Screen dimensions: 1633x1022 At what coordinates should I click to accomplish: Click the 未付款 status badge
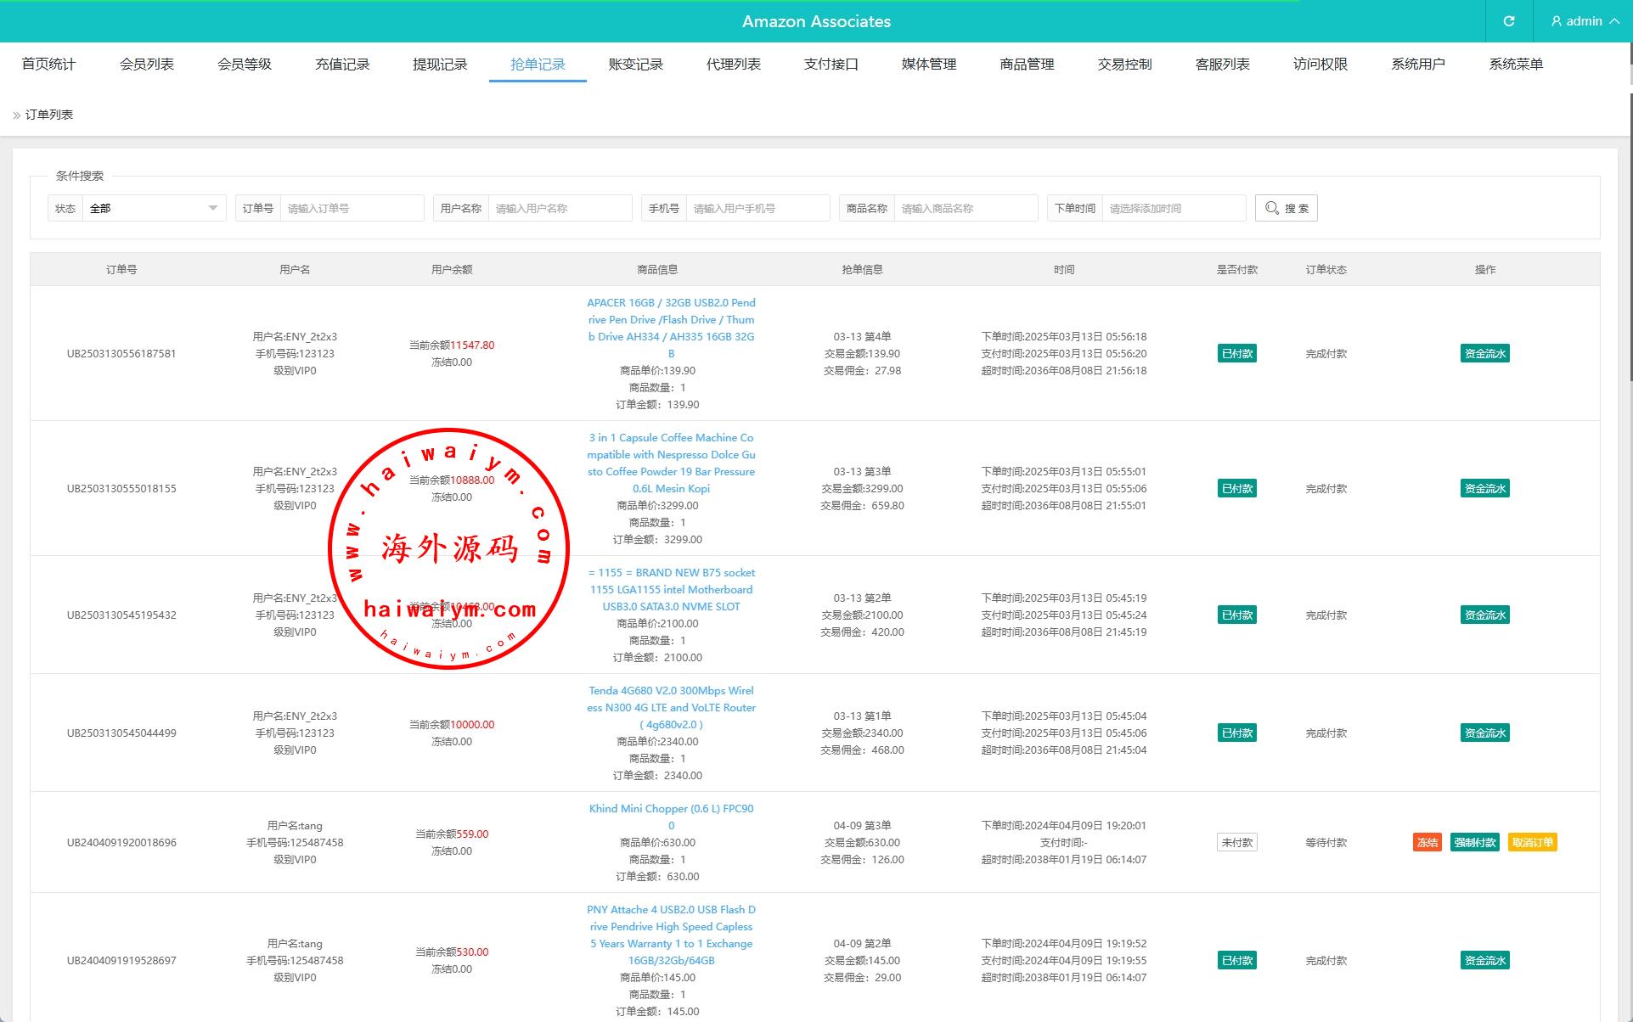1236,842
